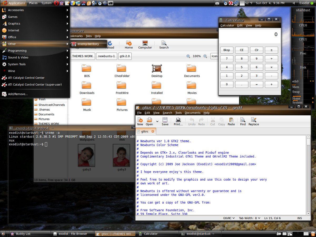The height and width of the screenshot is (237, 316).
Task: Click the Clr calculator button
Action: (256, 50)
